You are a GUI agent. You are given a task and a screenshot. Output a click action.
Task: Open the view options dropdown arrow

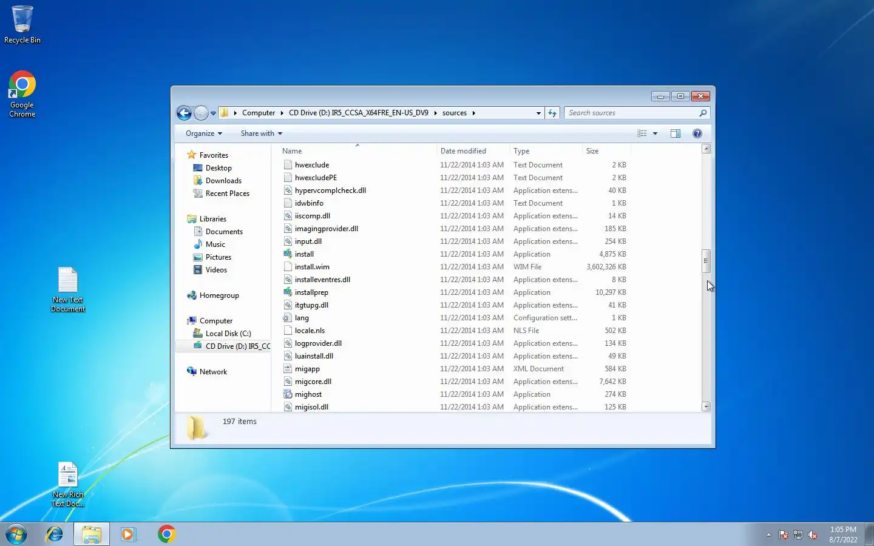655,133
